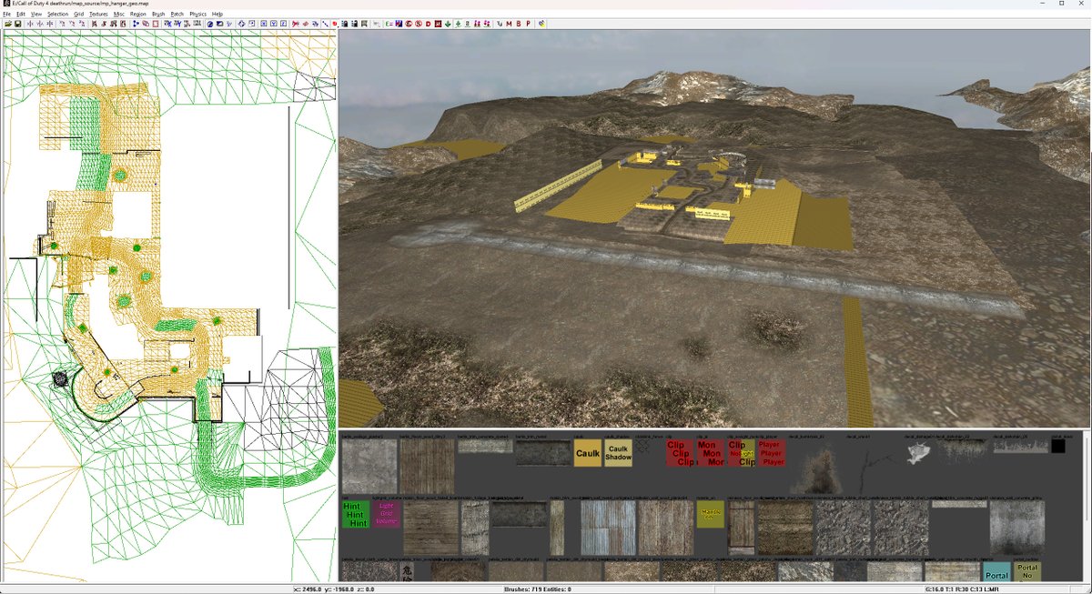1092x594 pixels.
Task: Select the white crumpled paper decal texture
Action: pyautogui.click(x=919, y=453)
